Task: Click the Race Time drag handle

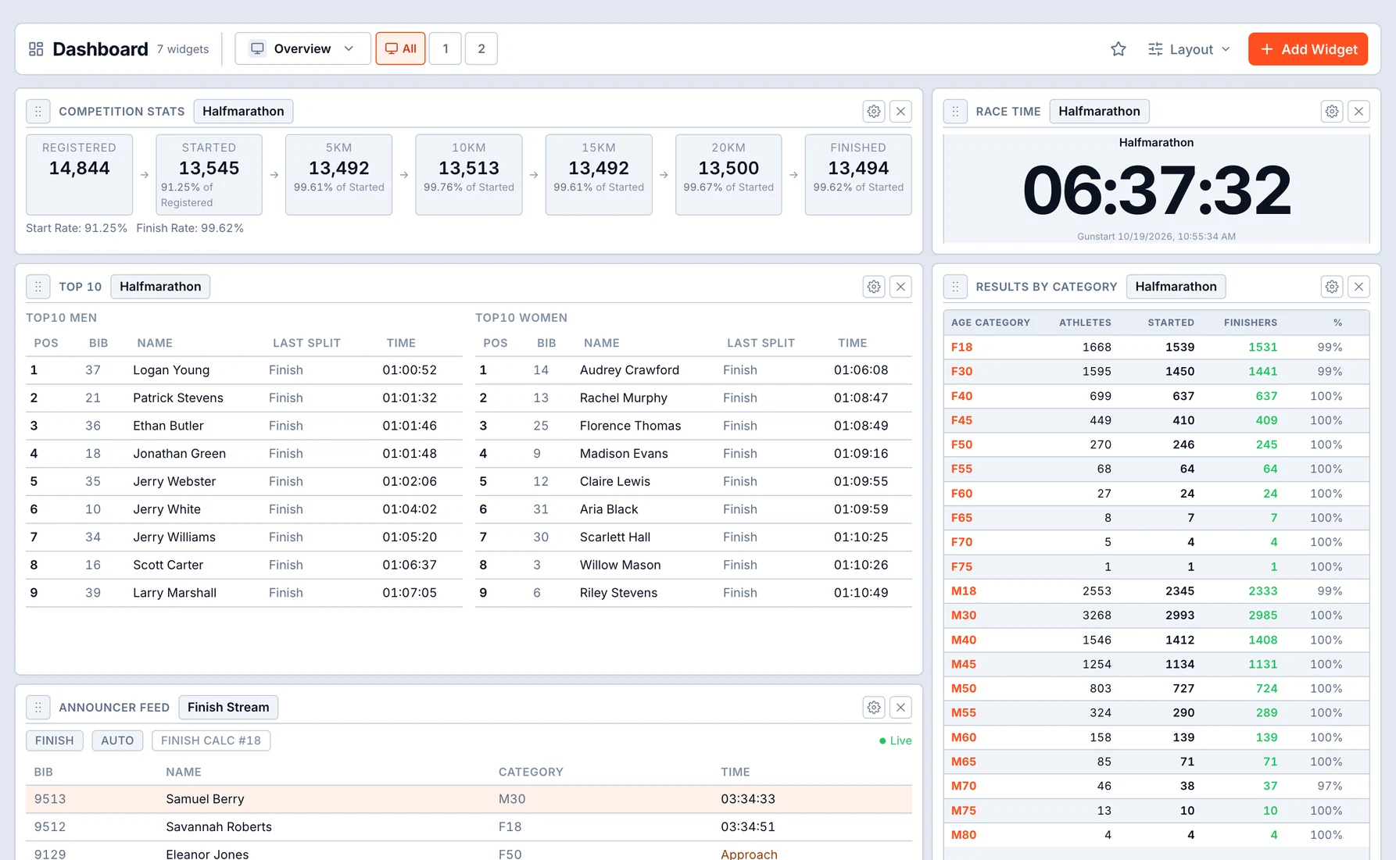Action: pos(955,112)
